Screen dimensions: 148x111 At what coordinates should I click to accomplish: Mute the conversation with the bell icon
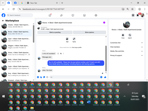[x=123, y=35]
